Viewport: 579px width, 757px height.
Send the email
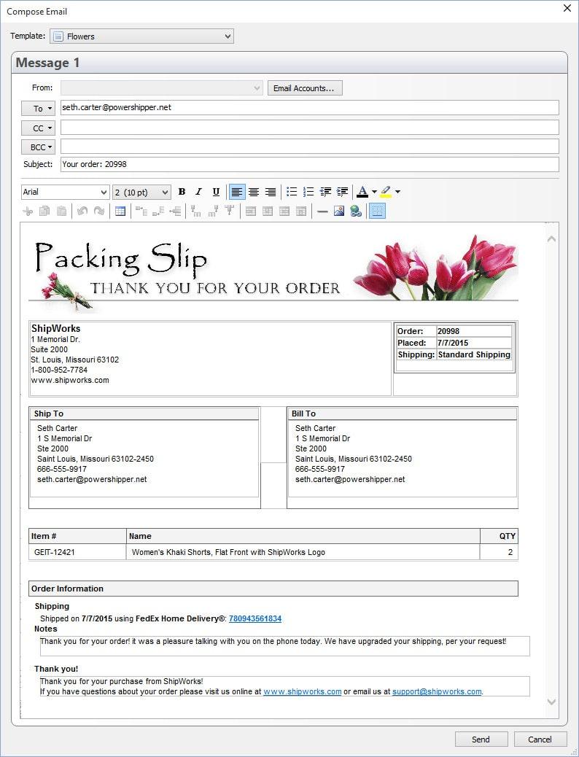pyautogui.click(x=481, y=739)
